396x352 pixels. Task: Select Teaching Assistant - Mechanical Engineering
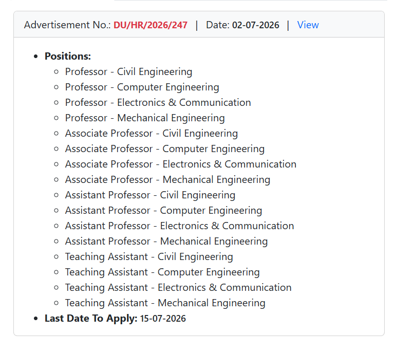click(x=165, y=303)
